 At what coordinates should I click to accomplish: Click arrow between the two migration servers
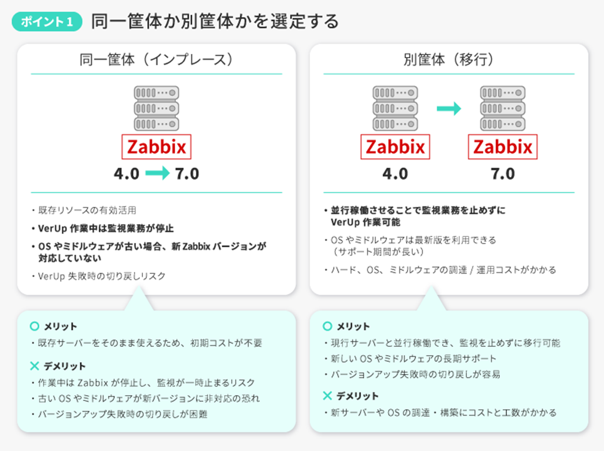pyautogui.click(x=449, y=109)
